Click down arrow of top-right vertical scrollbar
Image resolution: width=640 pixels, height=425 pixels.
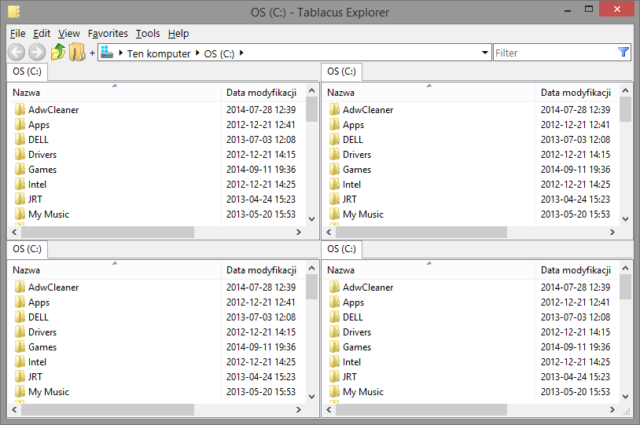pyautogui.click(x=625, y=219)
